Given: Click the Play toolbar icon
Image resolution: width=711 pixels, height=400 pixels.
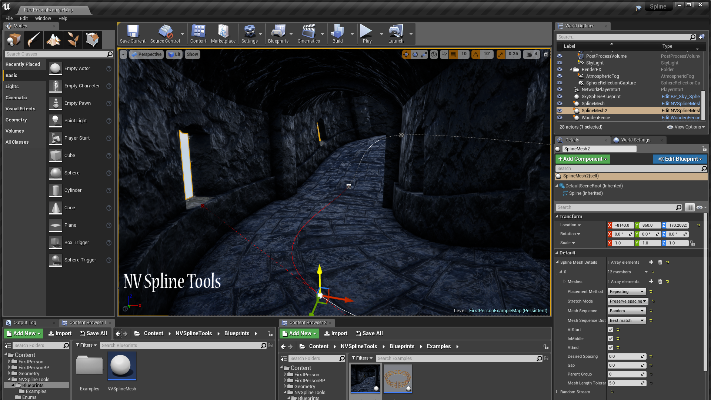Looking at the screenshot, I should pos(367,34).
